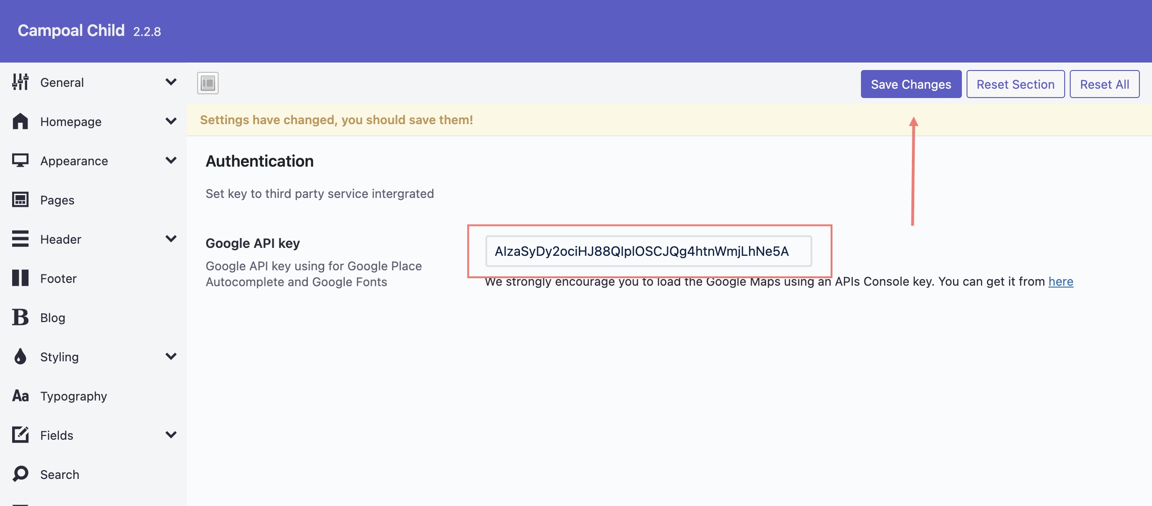Screen dimensions: 1152x506
Task: Click into the Google API key field
Action: click(x=648, y=251)
